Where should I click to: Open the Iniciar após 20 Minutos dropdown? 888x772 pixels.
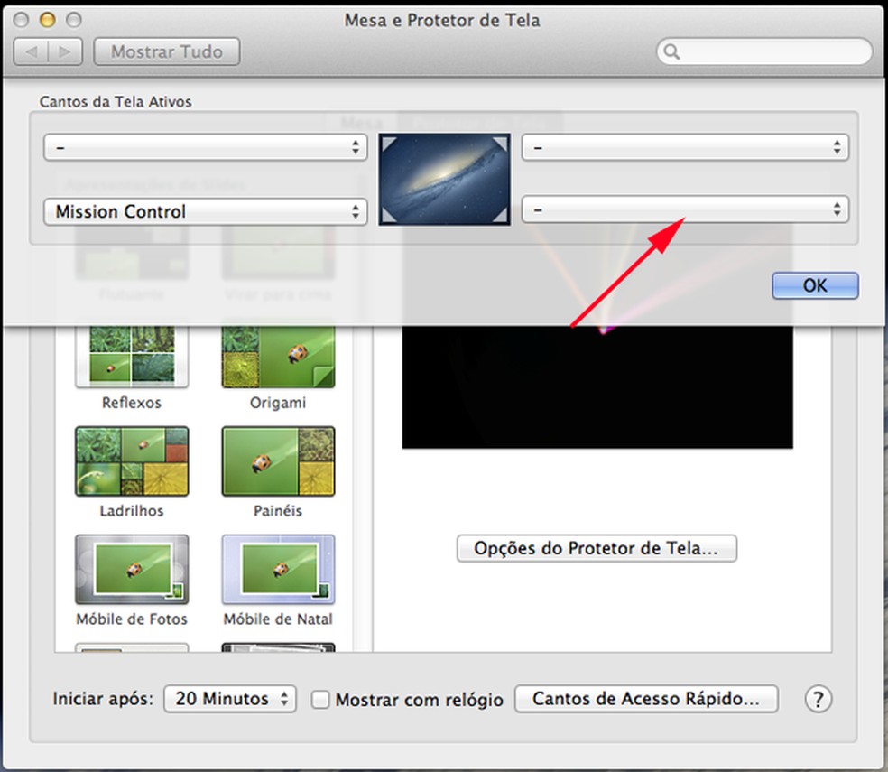230,698
